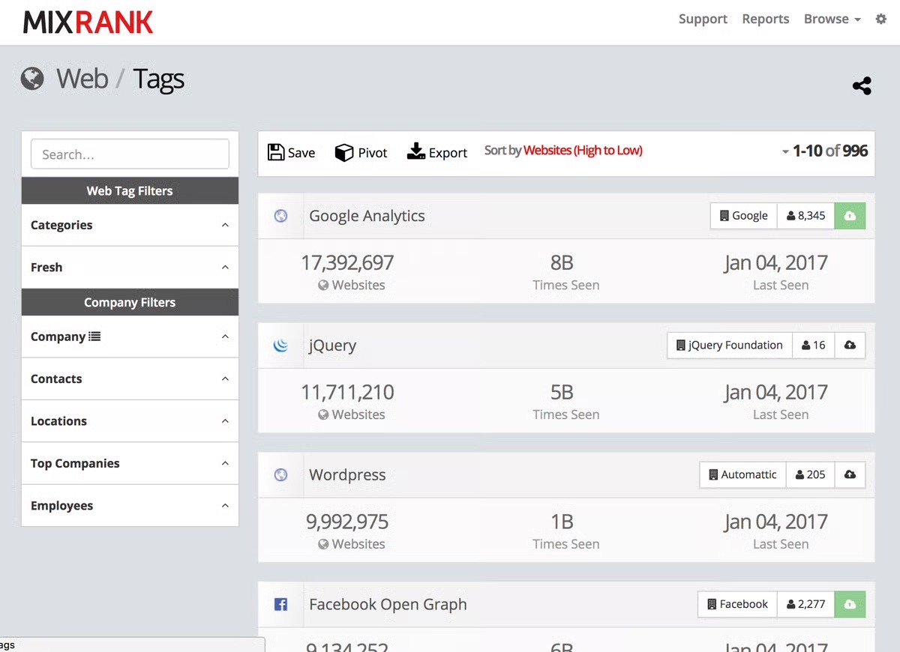Toggle the green cloud on Facebook Open Graph
900x652 pixels.
850,604
